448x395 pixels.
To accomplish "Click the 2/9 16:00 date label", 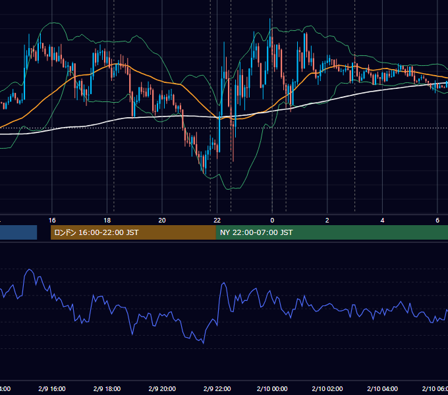I will tap(52, 389).
